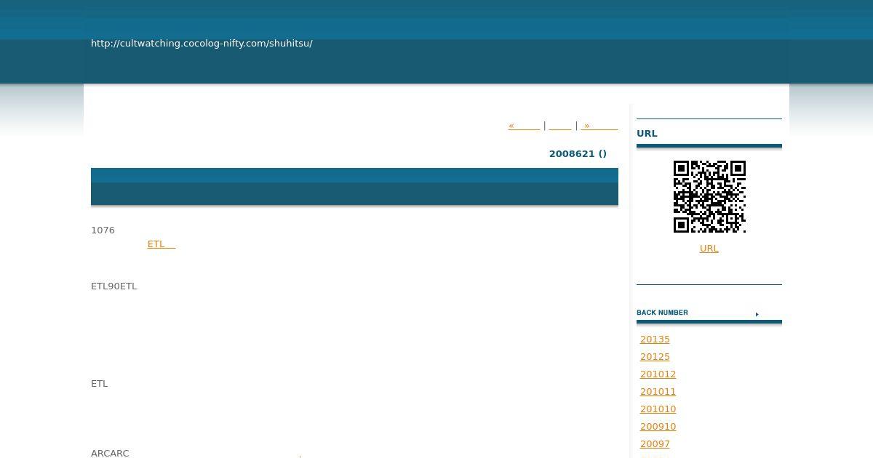The image size is (873, 458).
Task: Select the article text 1076
Action: point(103,230)
